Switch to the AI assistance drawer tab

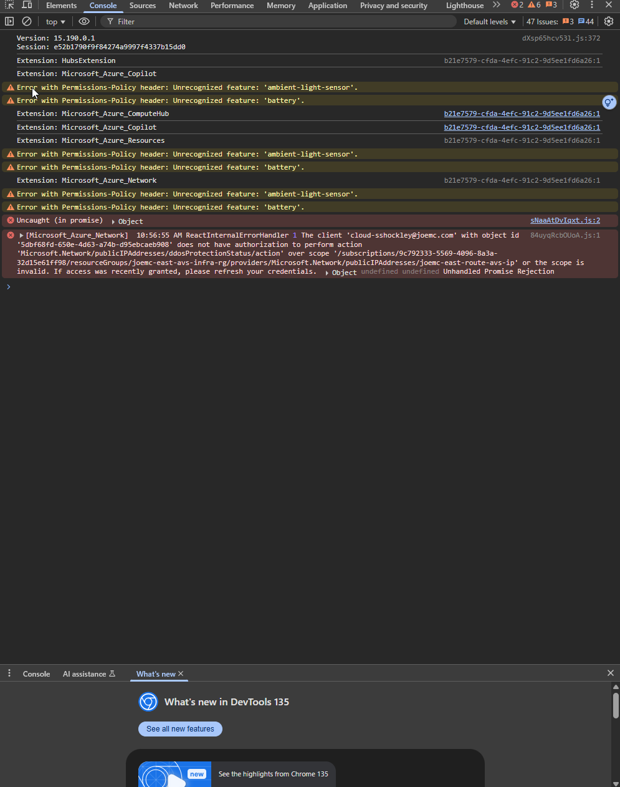pos(89,674)
